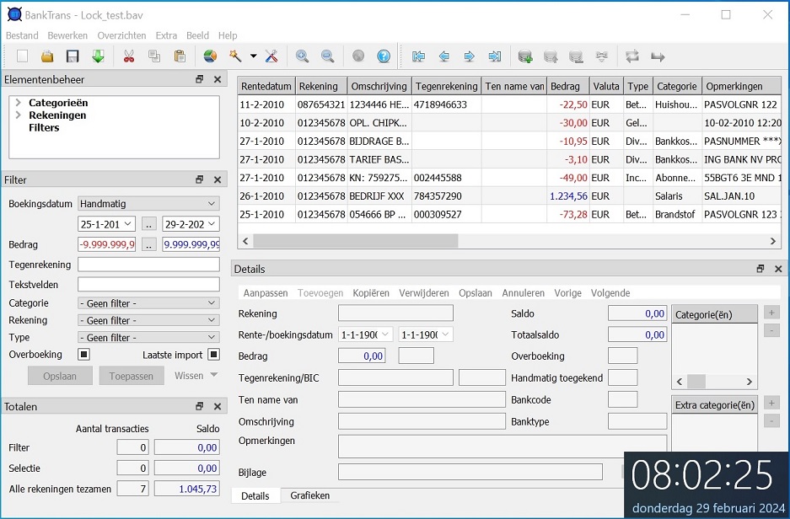The width and height of the screenshot is (790, 519).
Task: Click the zoom in magnifier icon
Action: tap(302, 56)
